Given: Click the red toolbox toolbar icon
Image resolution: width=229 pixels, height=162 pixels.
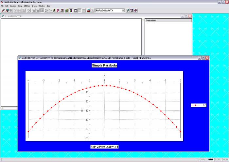Looking at the screenshot, I should [x=89, y=10].
